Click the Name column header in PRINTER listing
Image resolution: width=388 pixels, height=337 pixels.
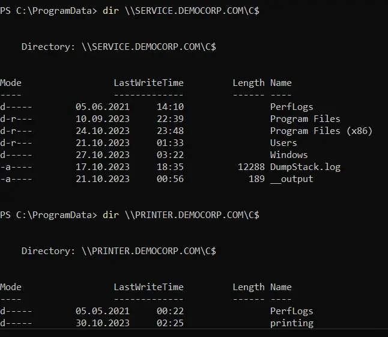(280, 287)
